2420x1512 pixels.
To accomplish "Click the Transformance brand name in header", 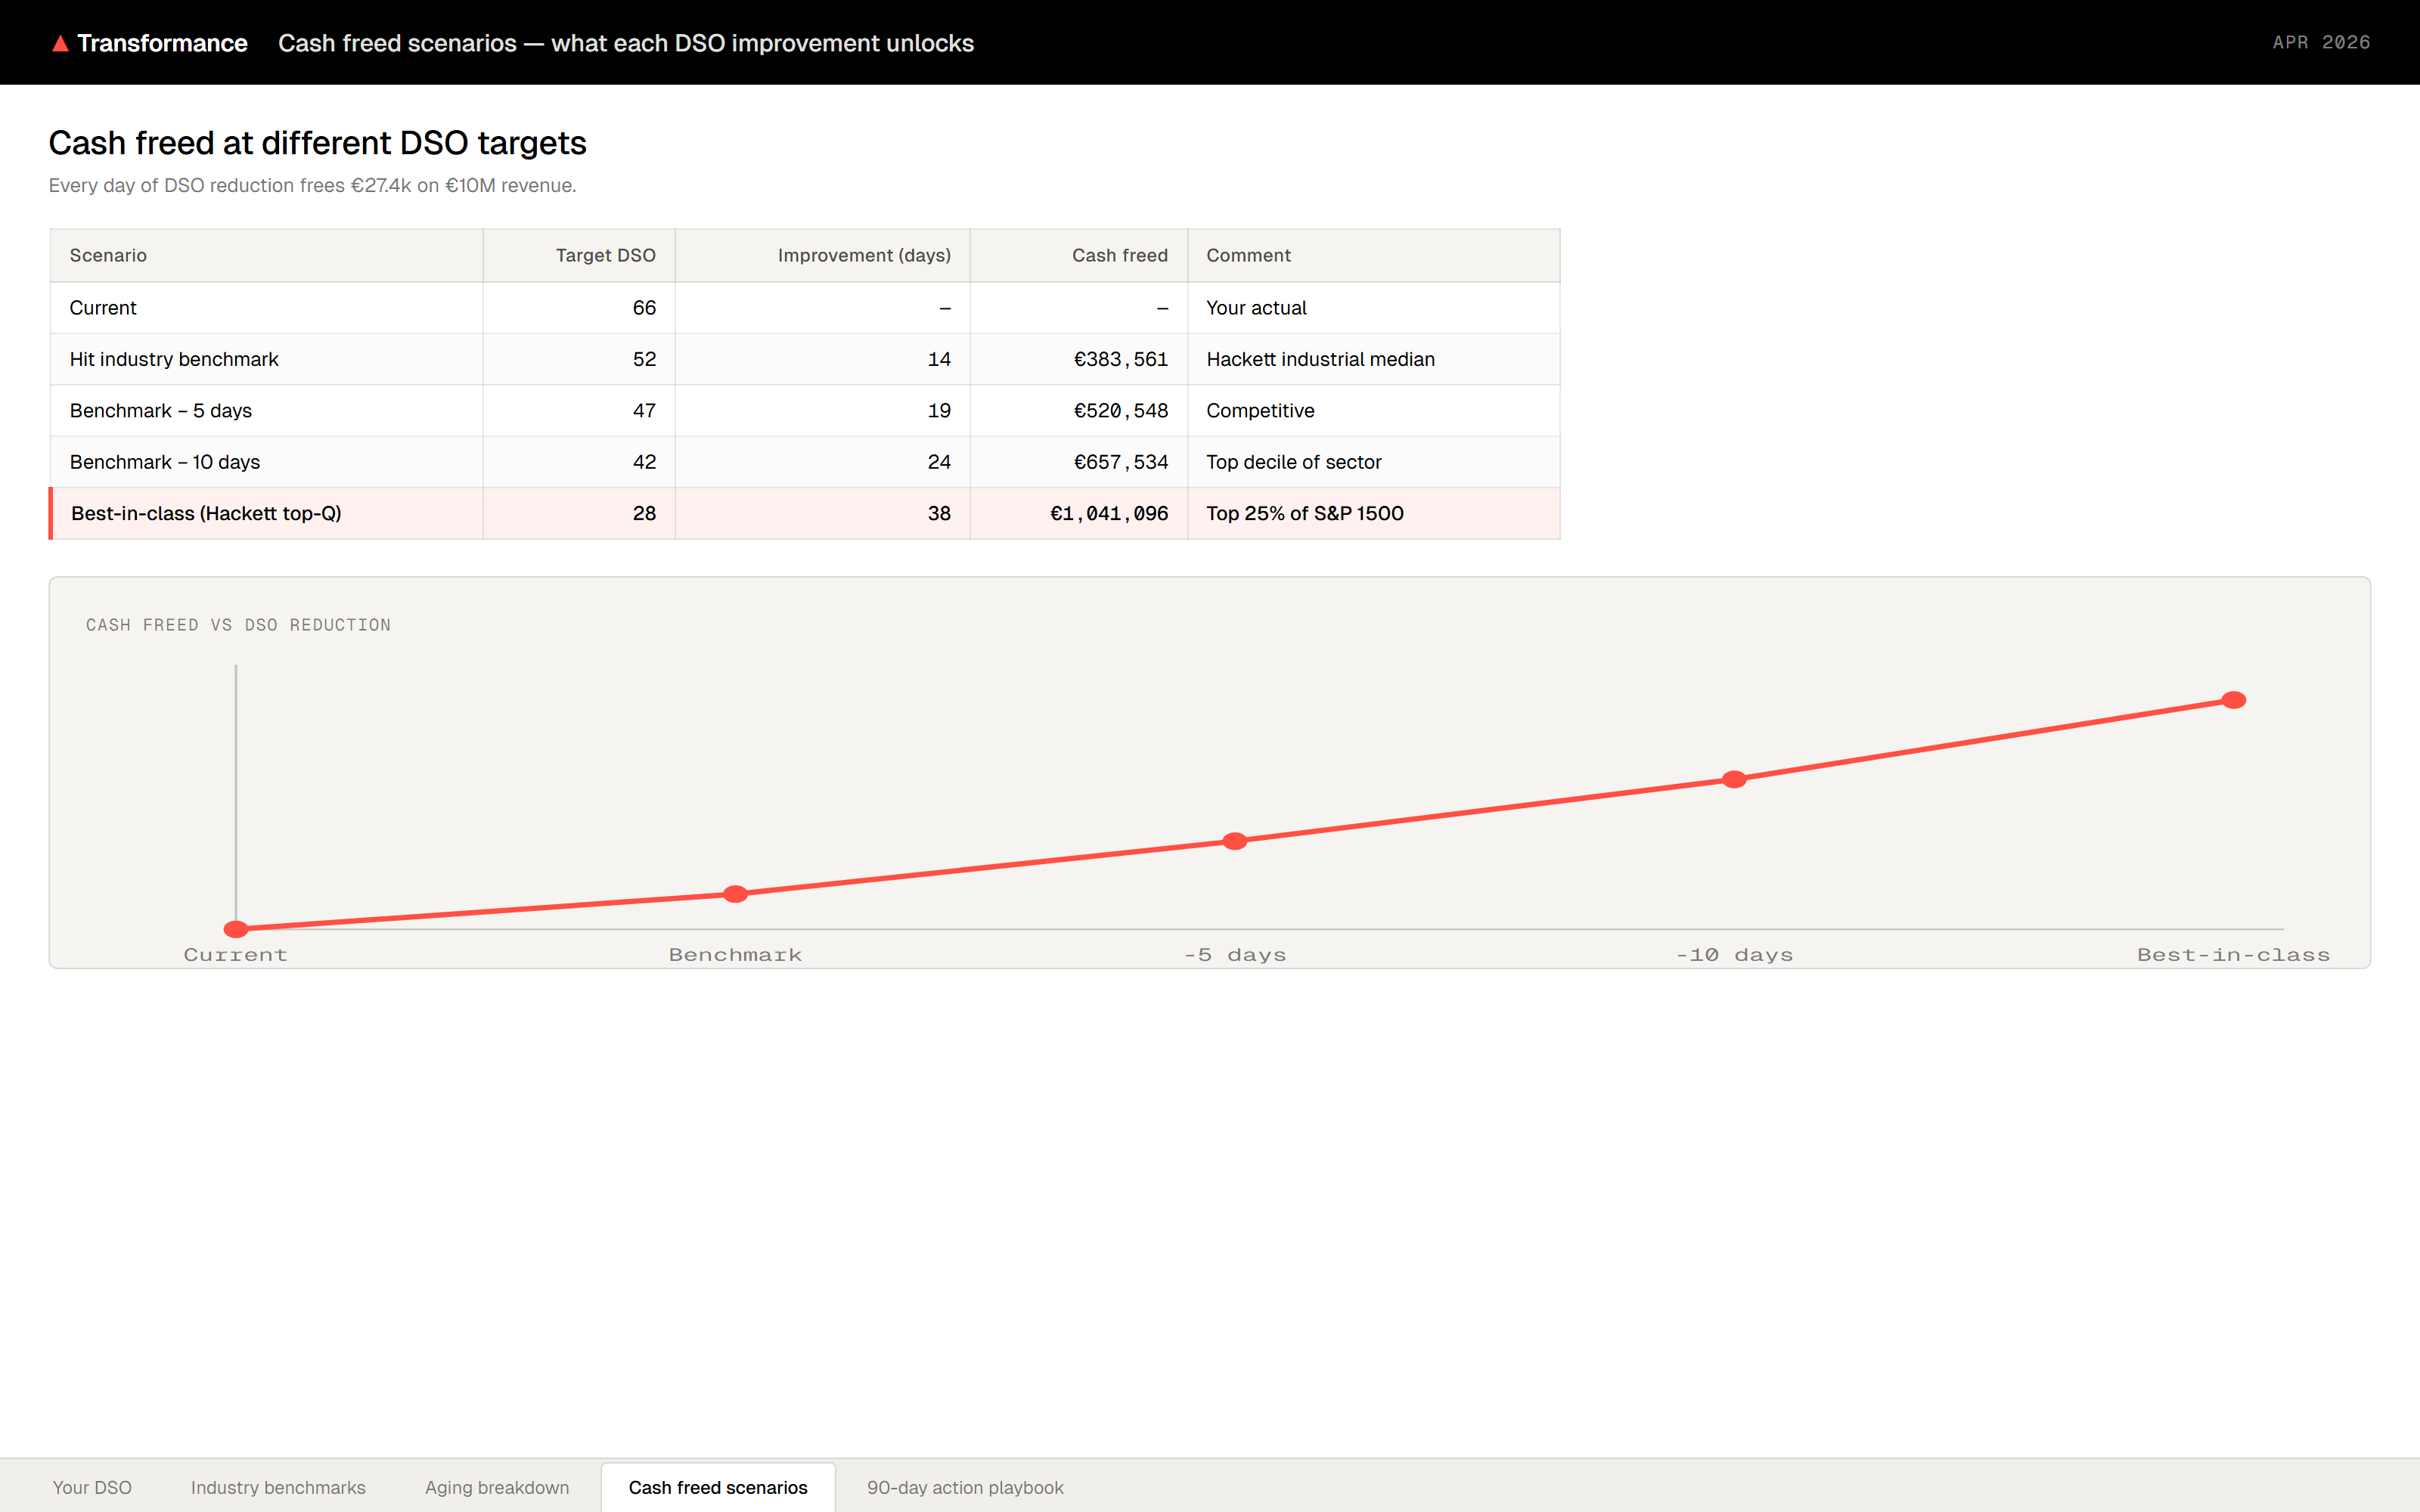I will 162,43.
